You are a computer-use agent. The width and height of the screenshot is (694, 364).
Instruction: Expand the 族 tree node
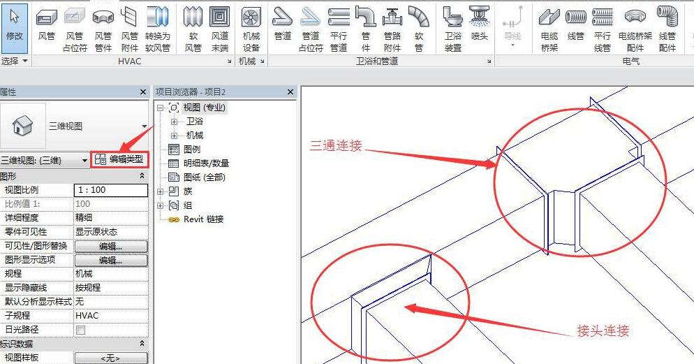tap(160, 191)
